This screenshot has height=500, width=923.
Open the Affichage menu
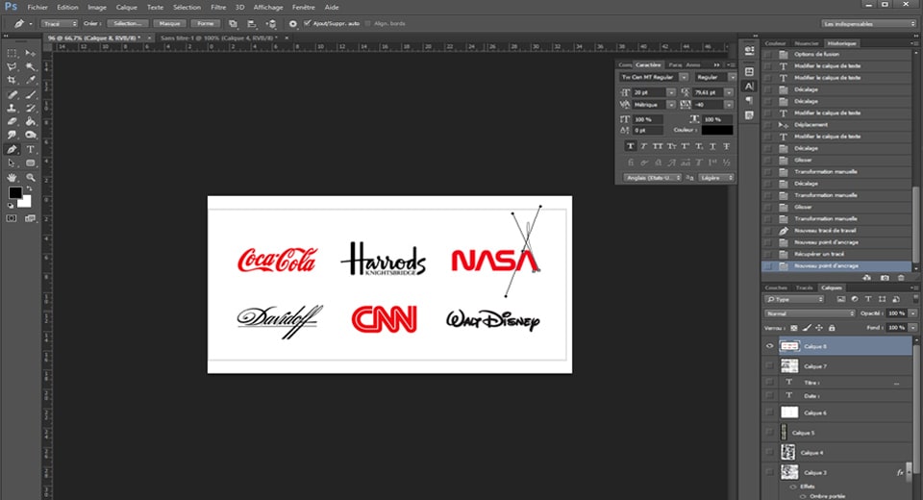268,7
